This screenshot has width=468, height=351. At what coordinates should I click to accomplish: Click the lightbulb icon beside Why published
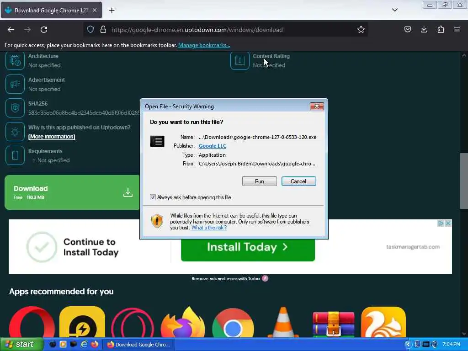click(15, 132)
